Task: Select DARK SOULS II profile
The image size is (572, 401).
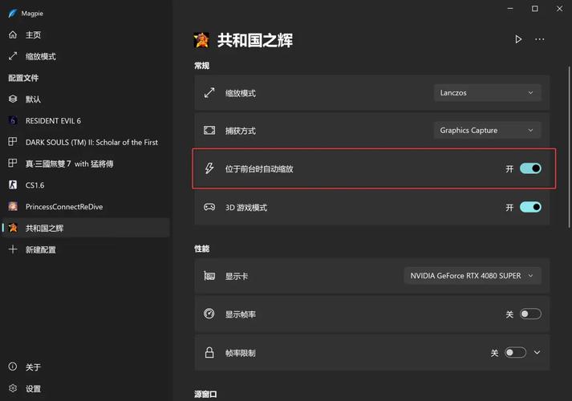Action: [85, 142]
